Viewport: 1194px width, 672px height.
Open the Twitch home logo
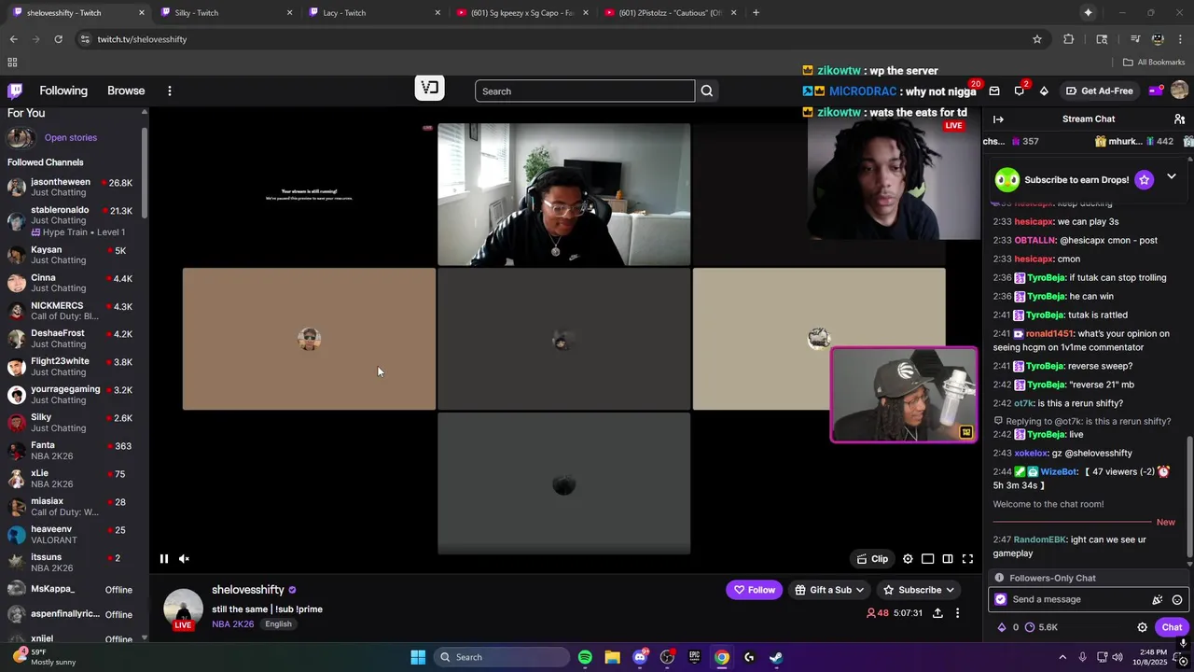tap(15, 91)
